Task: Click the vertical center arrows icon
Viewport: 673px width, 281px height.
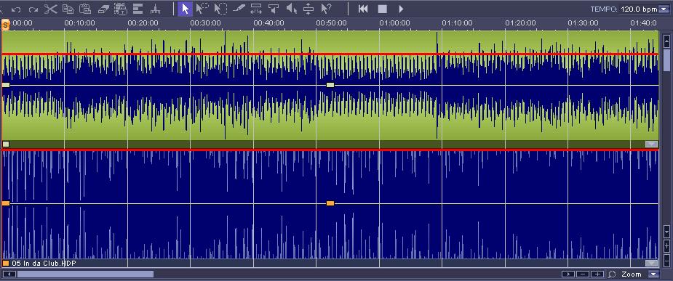Action: click(308, 9)
